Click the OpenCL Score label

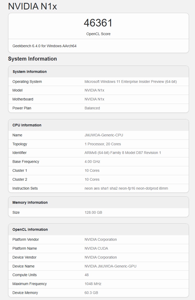coord(98,34)
